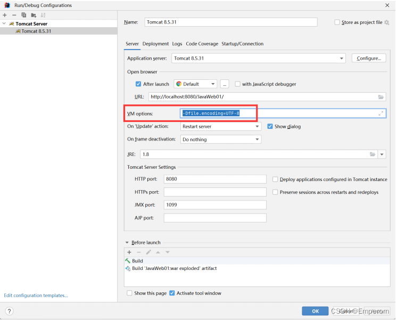Click the artifact icon beside JavaWeb01 build task
The height and width of the screenshot is (320, 397).
tap(128, 268)
